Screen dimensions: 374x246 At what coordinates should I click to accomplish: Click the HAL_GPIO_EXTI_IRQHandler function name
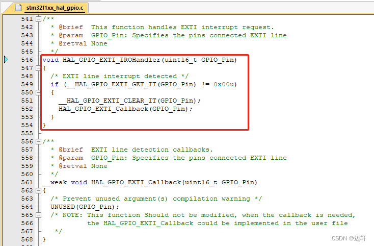pyautogui.click(x=112, y=60)
